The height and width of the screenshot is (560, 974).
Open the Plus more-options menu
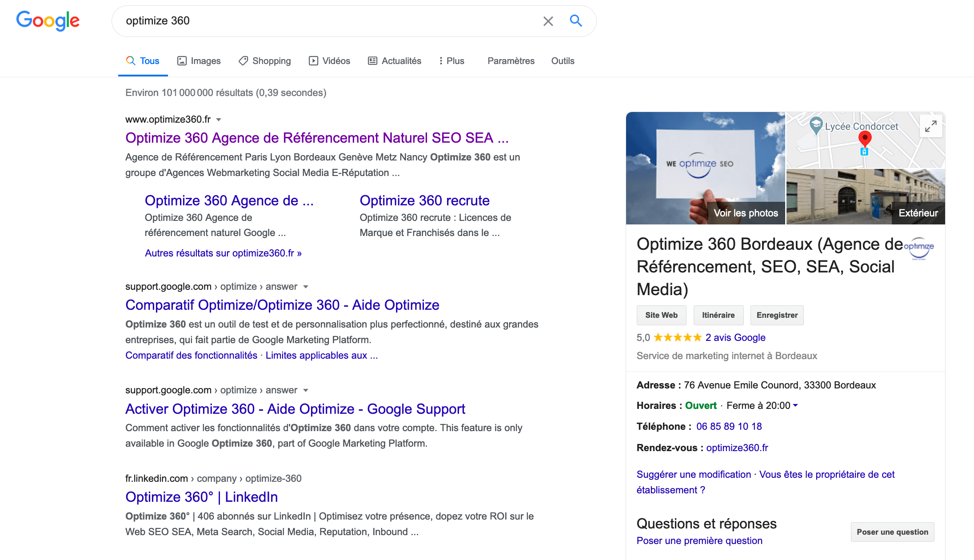tap(451, 61)
